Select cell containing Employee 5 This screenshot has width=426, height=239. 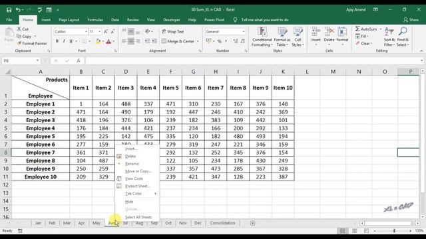[41, 136]
